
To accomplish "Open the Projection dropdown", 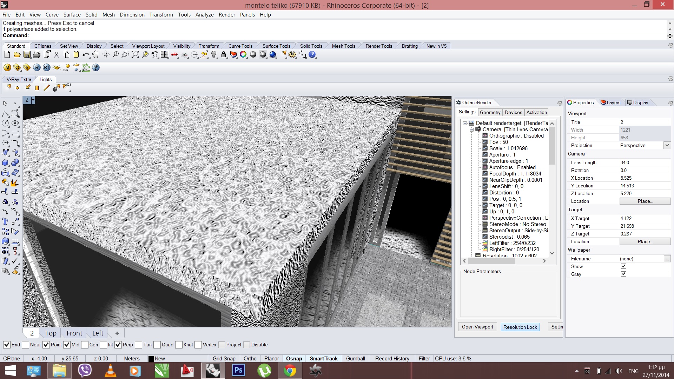I will pos(667,145).
